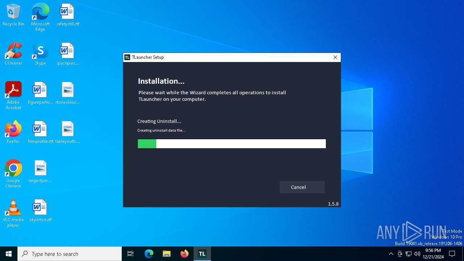Click the version number 1.5.8
Image resolution: width=464 pixels, height=261 pixels.
[333, 204]
